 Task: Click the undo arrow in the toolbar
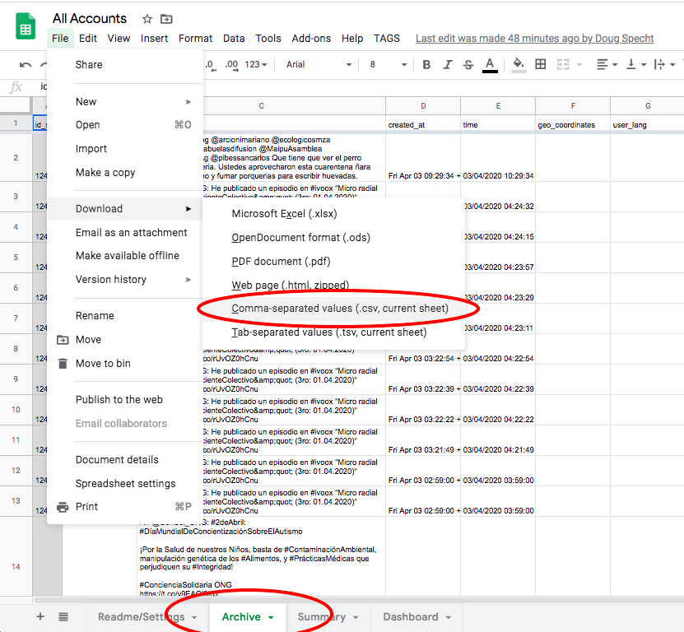(x=26, y=65)
